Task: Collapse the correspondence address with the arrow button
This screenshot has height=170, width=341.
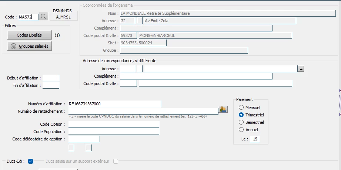Action: pos(301,69)
